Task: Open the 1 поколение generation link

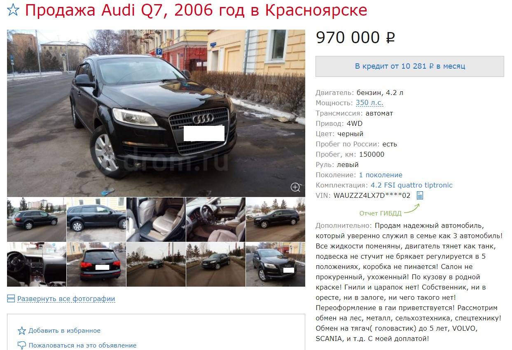Action: [x=381, y=175]
